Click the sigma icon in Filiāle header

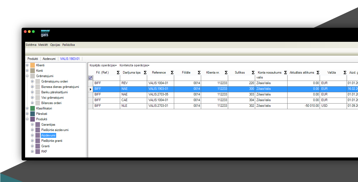pyautogui.click(x=199, y=73)
